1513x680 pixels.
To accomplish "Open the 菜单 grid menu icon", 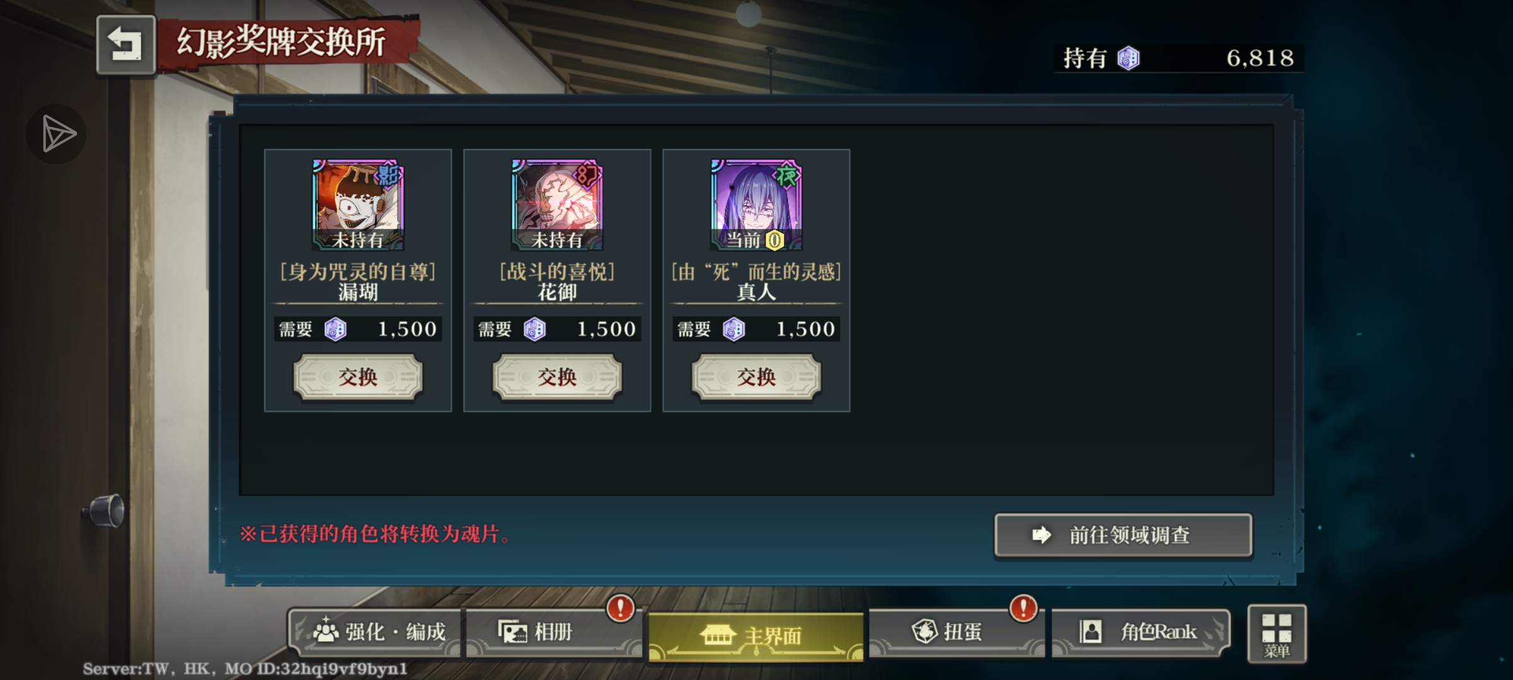I will tap(1277, 634).
